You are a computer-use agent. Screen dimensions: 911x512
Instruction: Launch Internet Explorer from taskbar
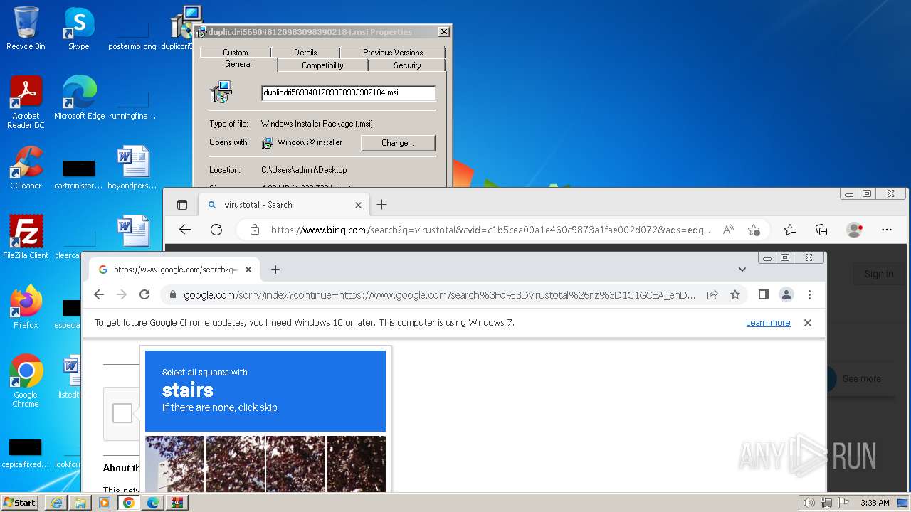(x=56, y=503)
